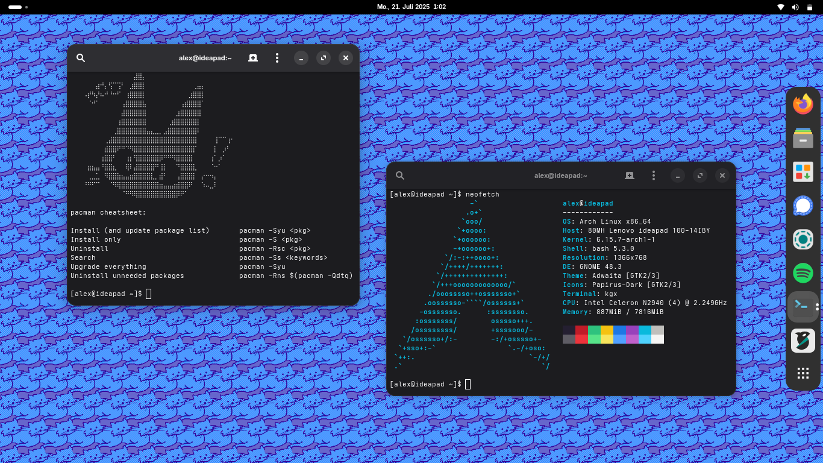
Task: Click the 'Shell: bash 5.3.0' line
Action: [598, 248]
